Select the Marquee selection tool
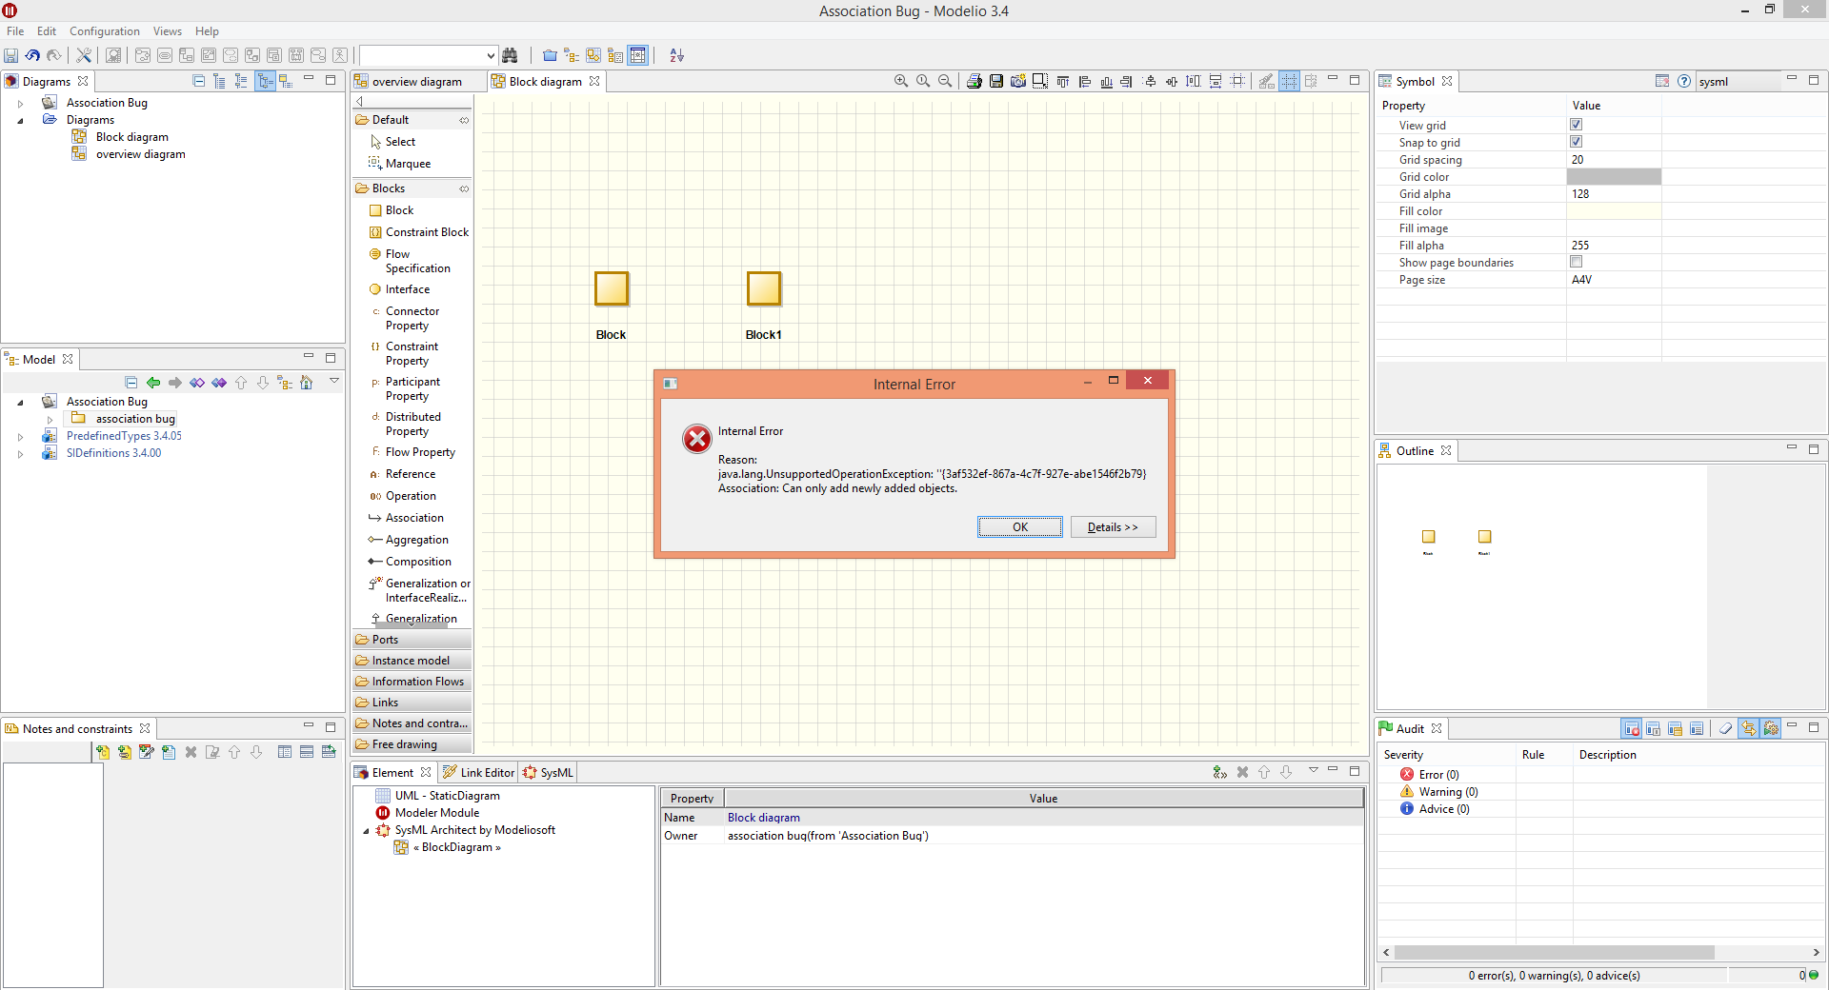Viewport: 1829px width, 990px height. (x=408, y=164)
